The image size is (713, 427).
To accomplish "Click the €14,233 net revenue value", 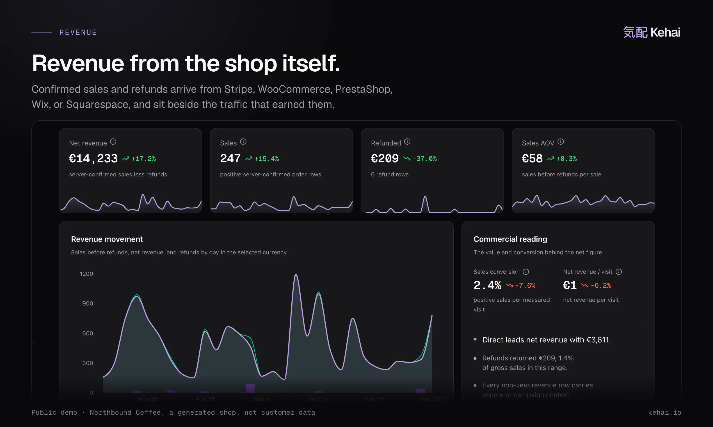I will [93, 158].
